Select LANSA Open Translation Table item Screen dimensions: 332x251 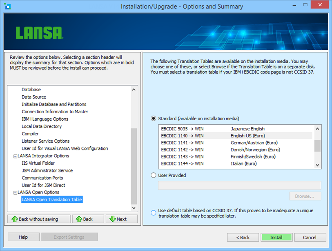pos(52,200)
